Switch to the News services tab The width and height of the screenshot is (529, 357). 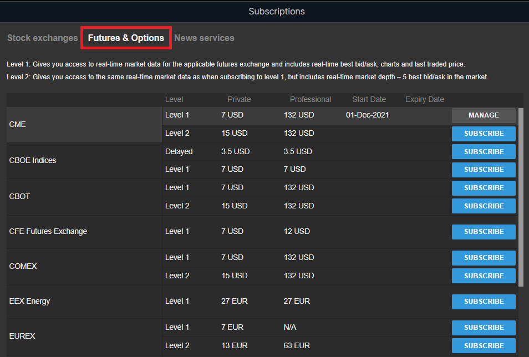tap(204, 38)
